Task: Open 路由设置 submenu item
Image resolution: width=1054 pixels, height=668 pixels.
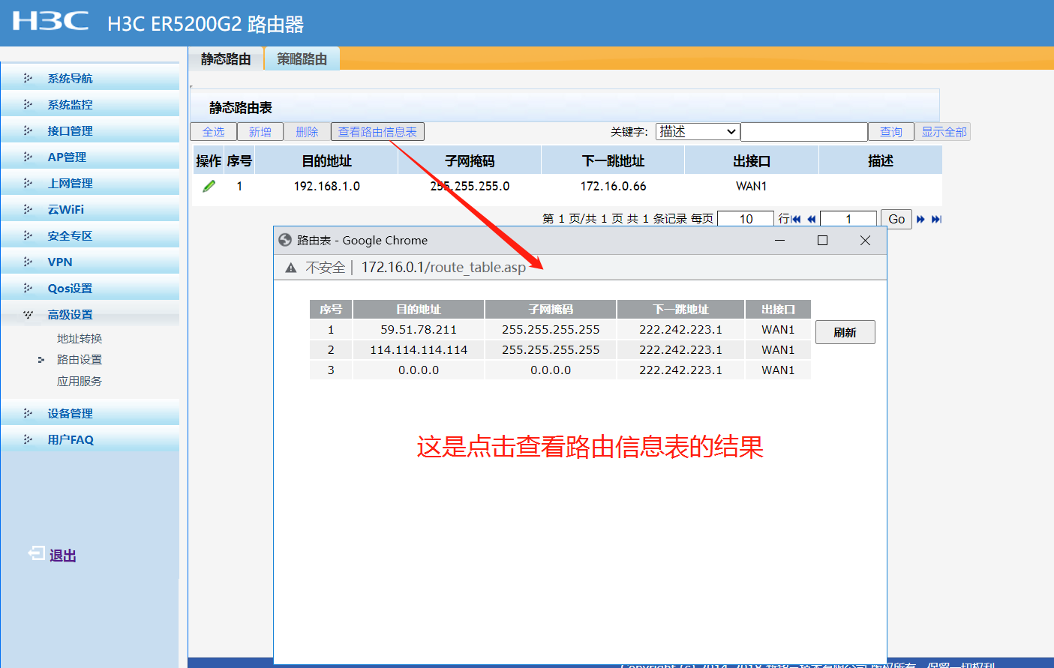Action: click(80, 360)
